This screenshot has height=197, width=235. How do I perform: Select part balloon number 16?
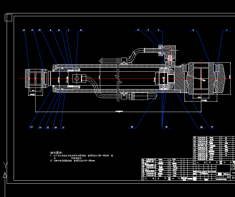(55, 128)
